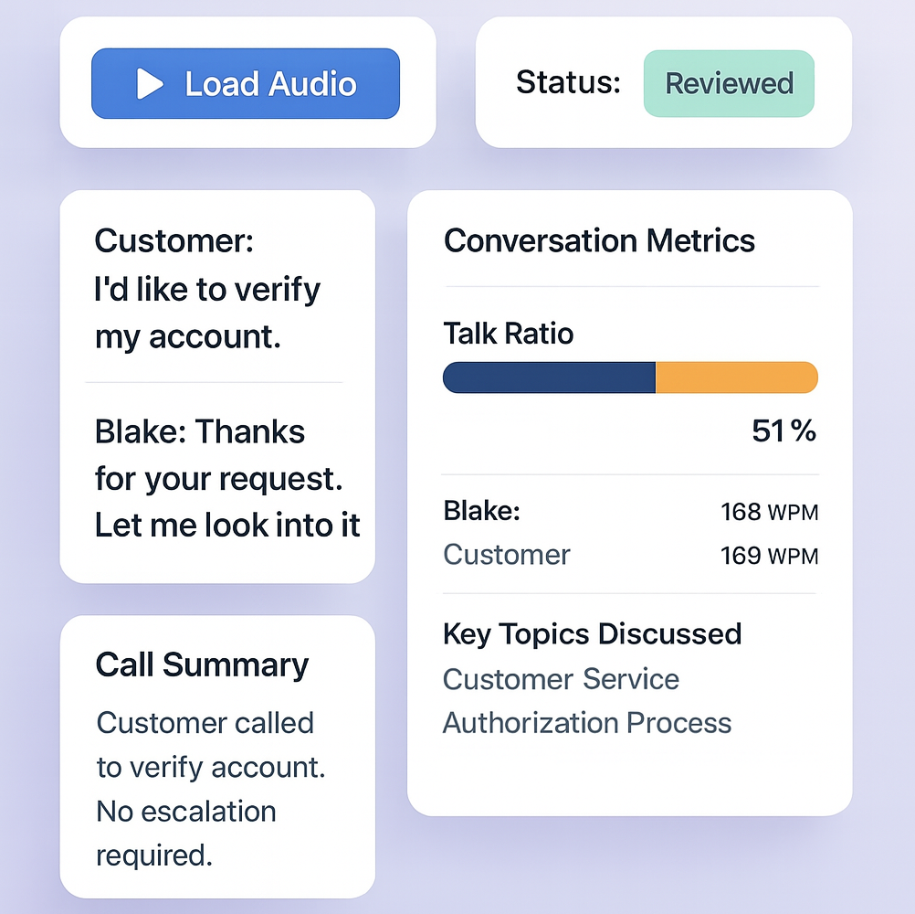Screen dimensions: 915x914
Task: Select the Customer transcript message
Action: pos(207,290)
